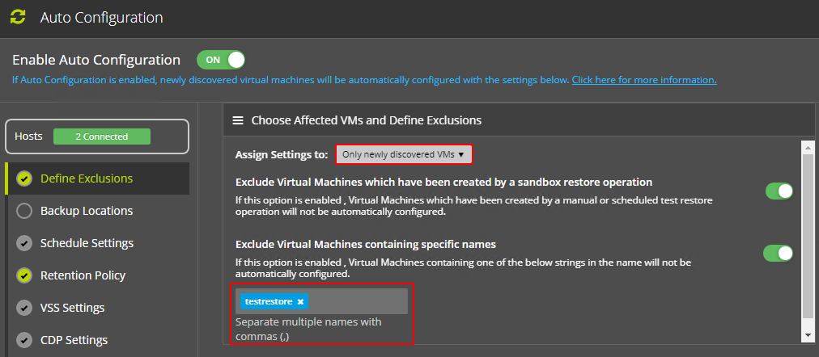Go to the CDP Settings section
The height and width of the screenshot is (357, 819).
point(74,340)
